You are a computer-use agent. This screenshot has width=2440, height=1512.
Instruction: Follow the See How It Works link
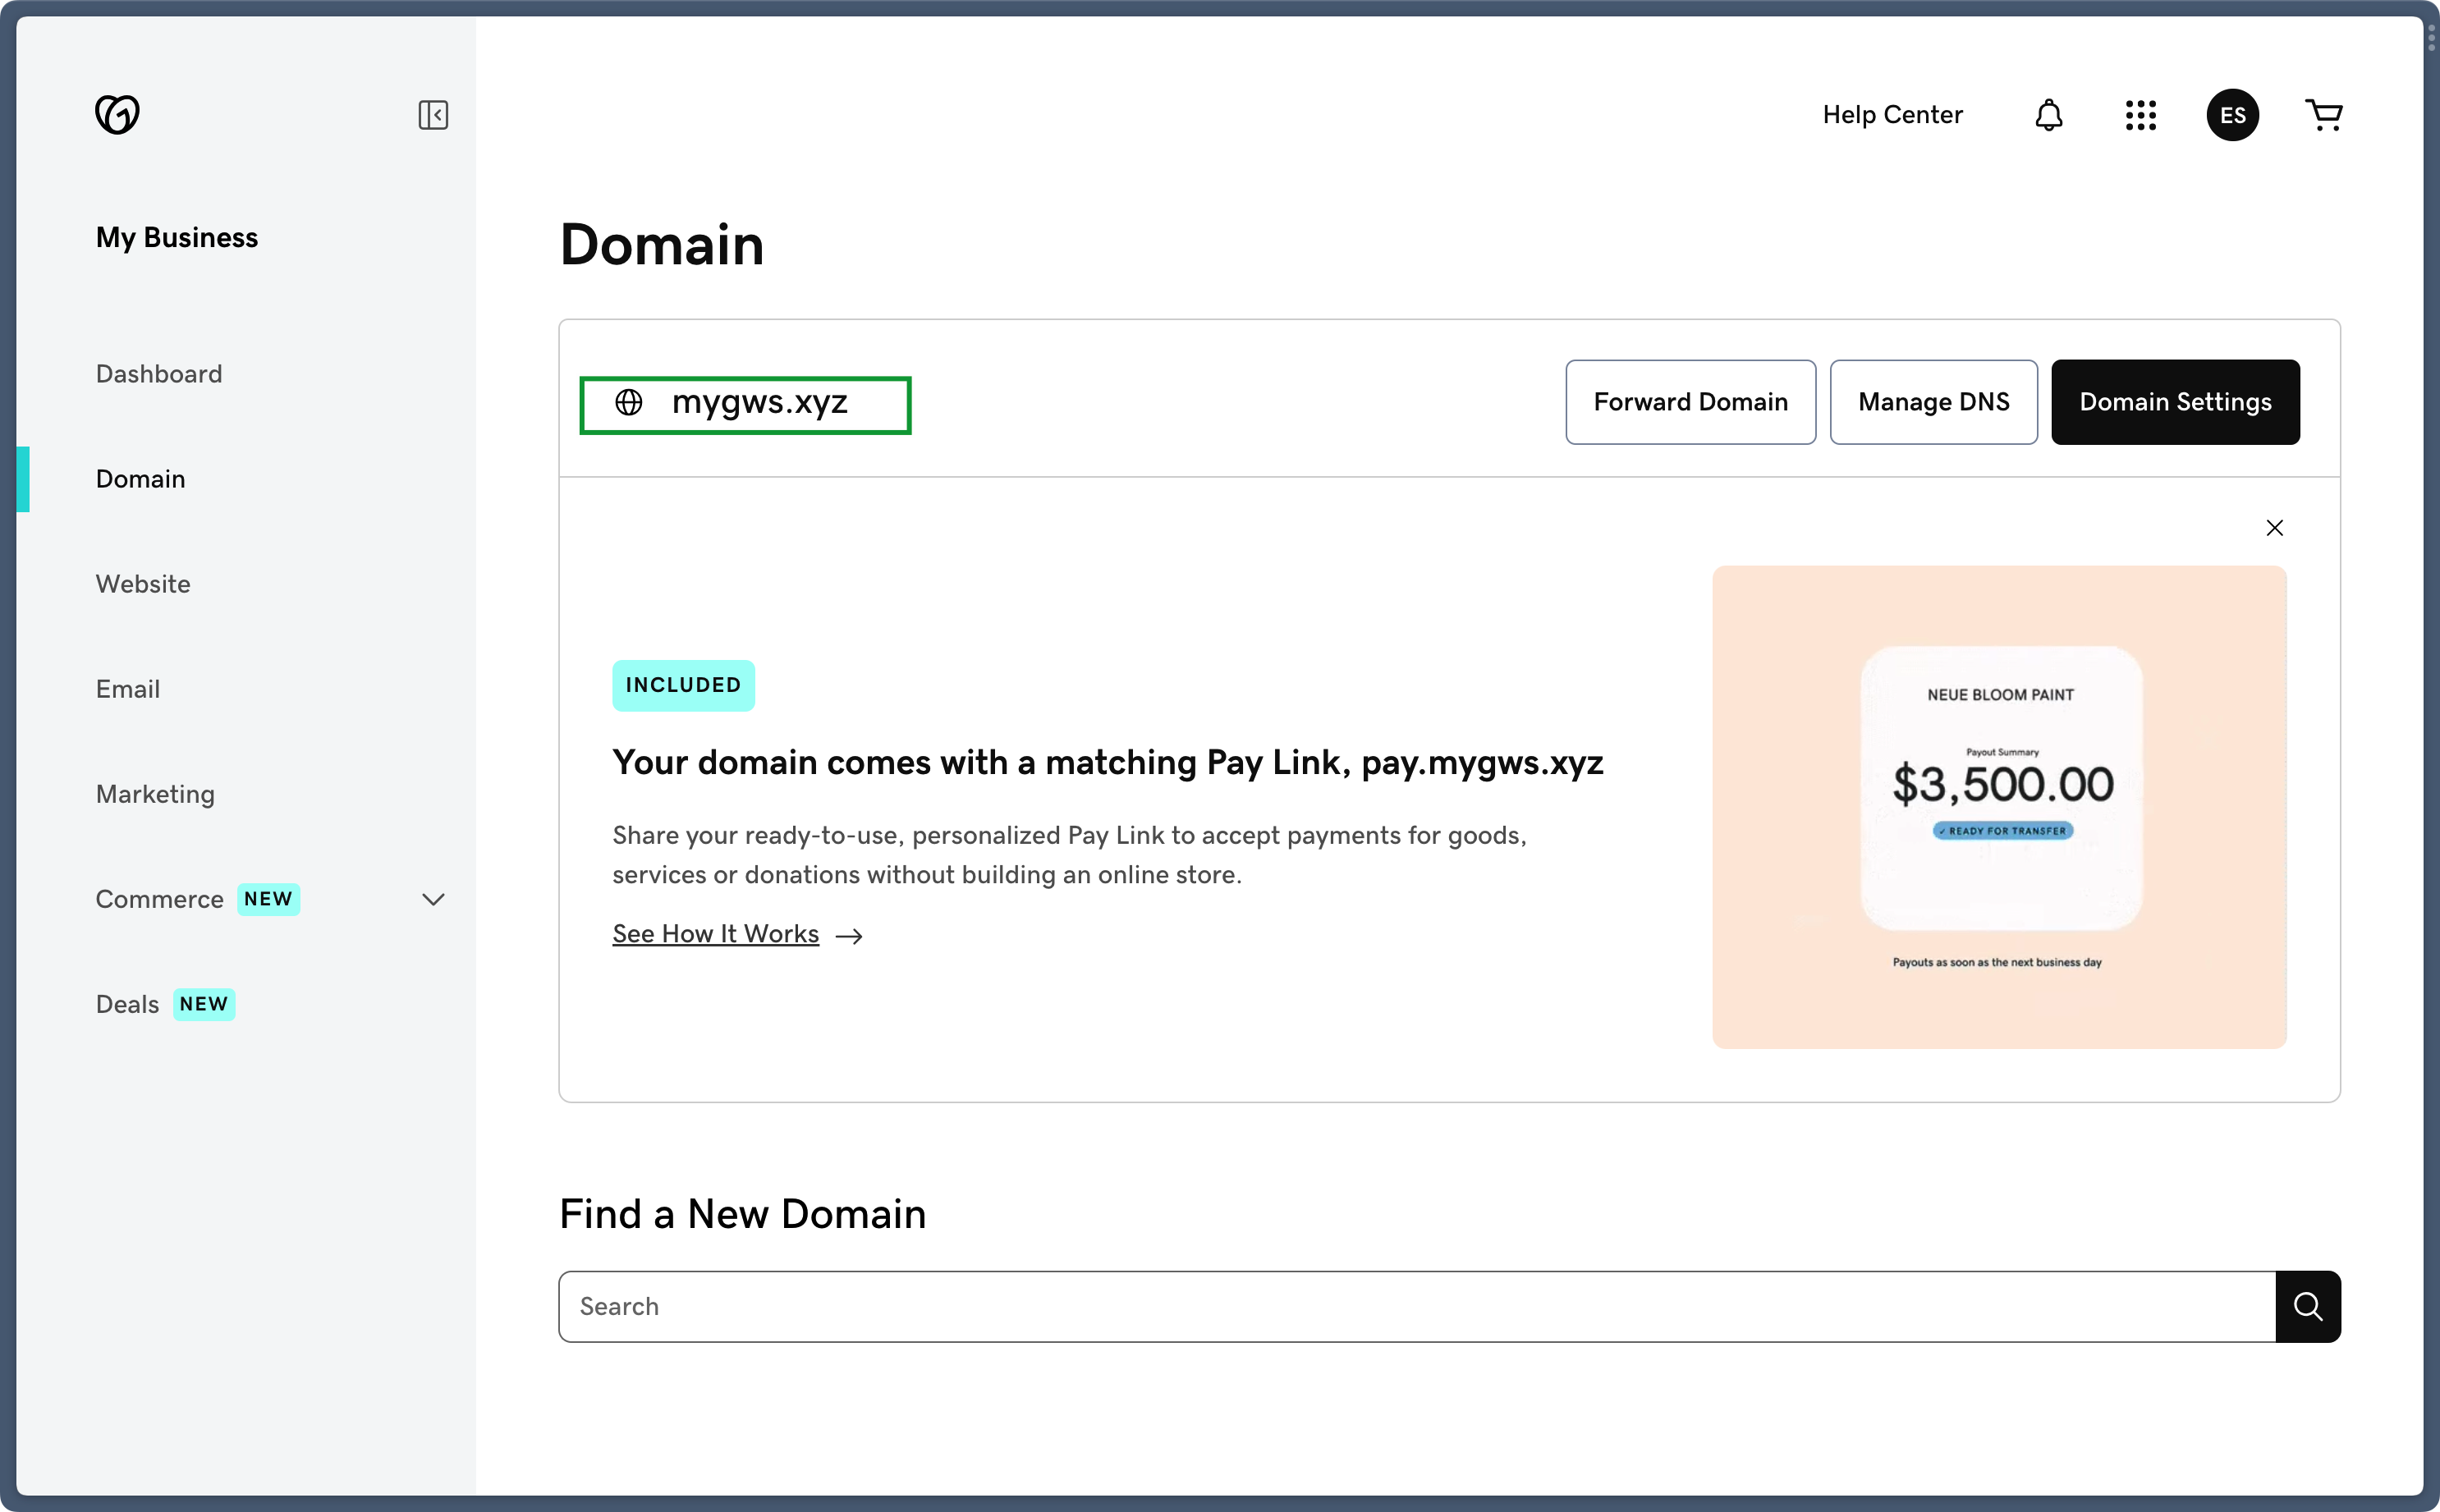716,934
